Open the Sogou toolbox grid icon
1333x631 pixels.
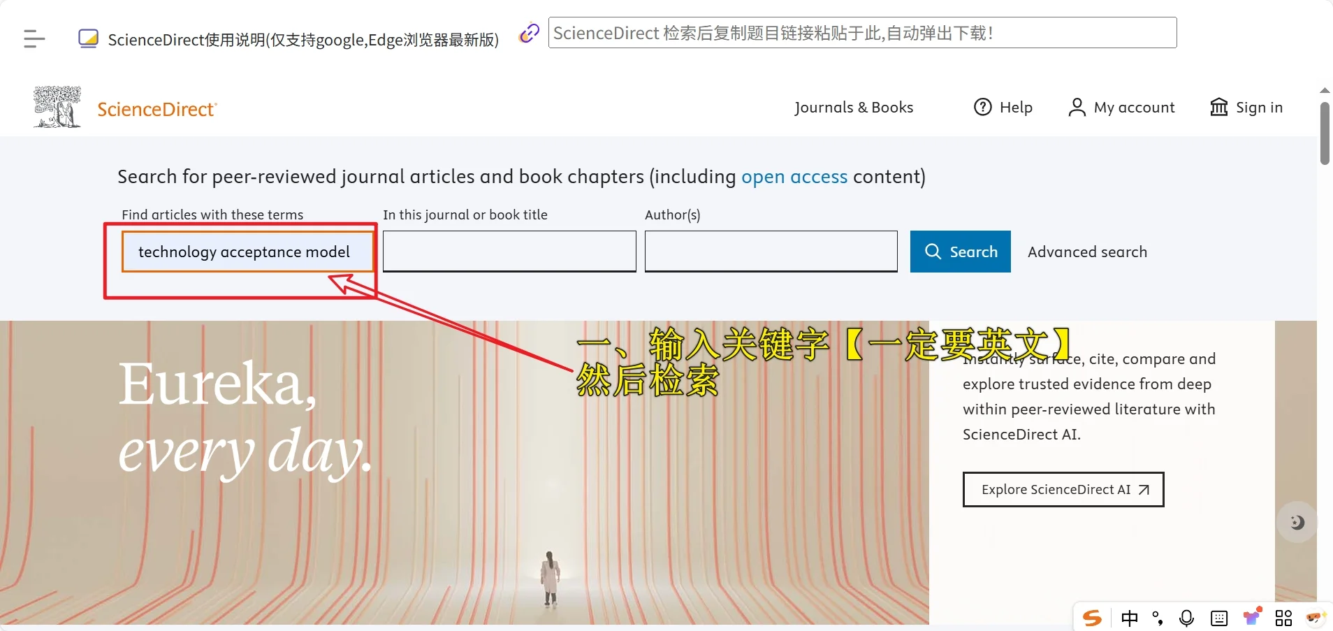[1283, 618]
